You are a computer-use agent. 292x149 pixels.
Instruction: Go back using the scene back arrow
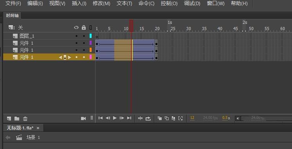point(8,138)
